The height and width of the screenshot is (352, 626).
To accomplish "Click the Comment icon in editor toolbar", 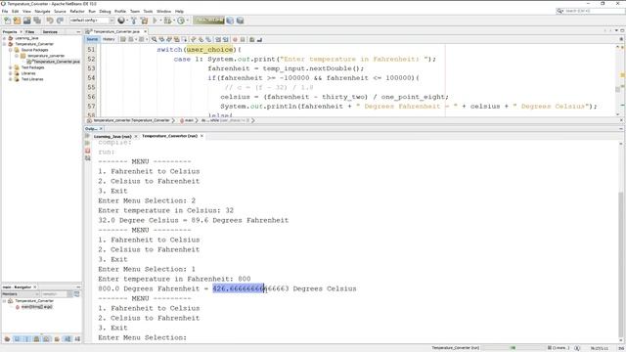I will tap(252, 39).
